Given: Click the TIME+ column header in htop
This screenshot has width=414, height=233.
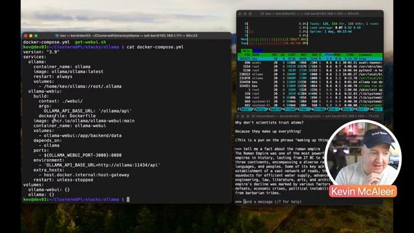Looking at the screenshot, I should 350,54.
